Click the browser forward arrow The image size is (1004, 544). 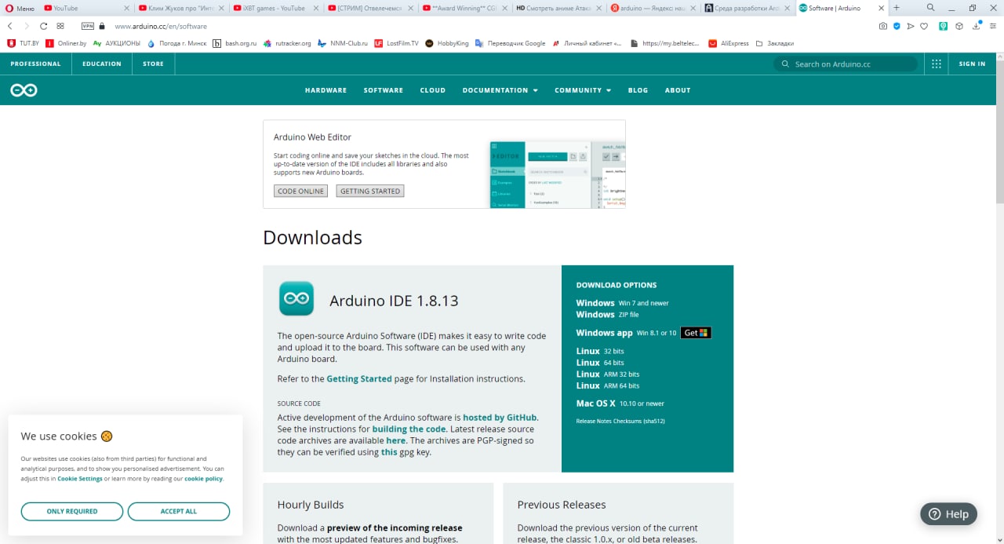(x=27, y=26)
